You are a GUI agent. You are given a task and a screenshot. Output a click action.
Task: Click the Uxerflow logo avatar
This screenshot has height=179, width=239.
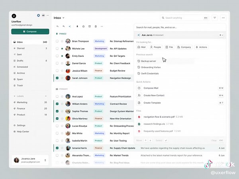(14, 16)
